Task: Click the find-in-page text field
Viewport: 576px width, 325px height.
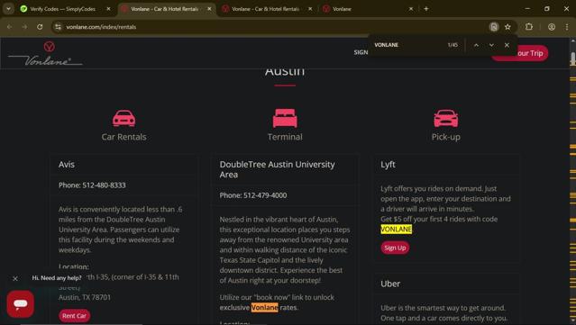Action: (x=407, y=45)
